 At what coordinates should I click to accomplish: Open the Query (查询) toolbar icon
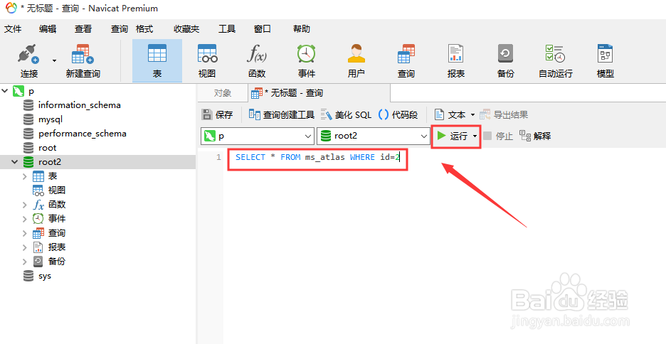pyautogui.click(x=406, y=61)
